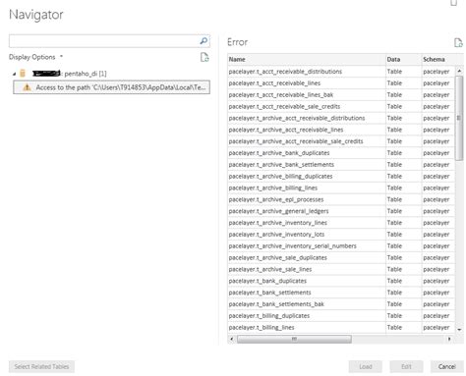Select row pacelayer.t_archive_bank_duplicates
This screenshot has height=376, width=466.
341,153
